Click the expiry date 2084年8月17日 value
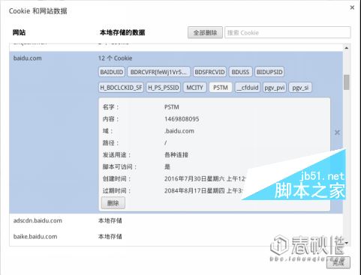Screen dimensions: 361x275 pyautogui.click(x=203, y=191)
